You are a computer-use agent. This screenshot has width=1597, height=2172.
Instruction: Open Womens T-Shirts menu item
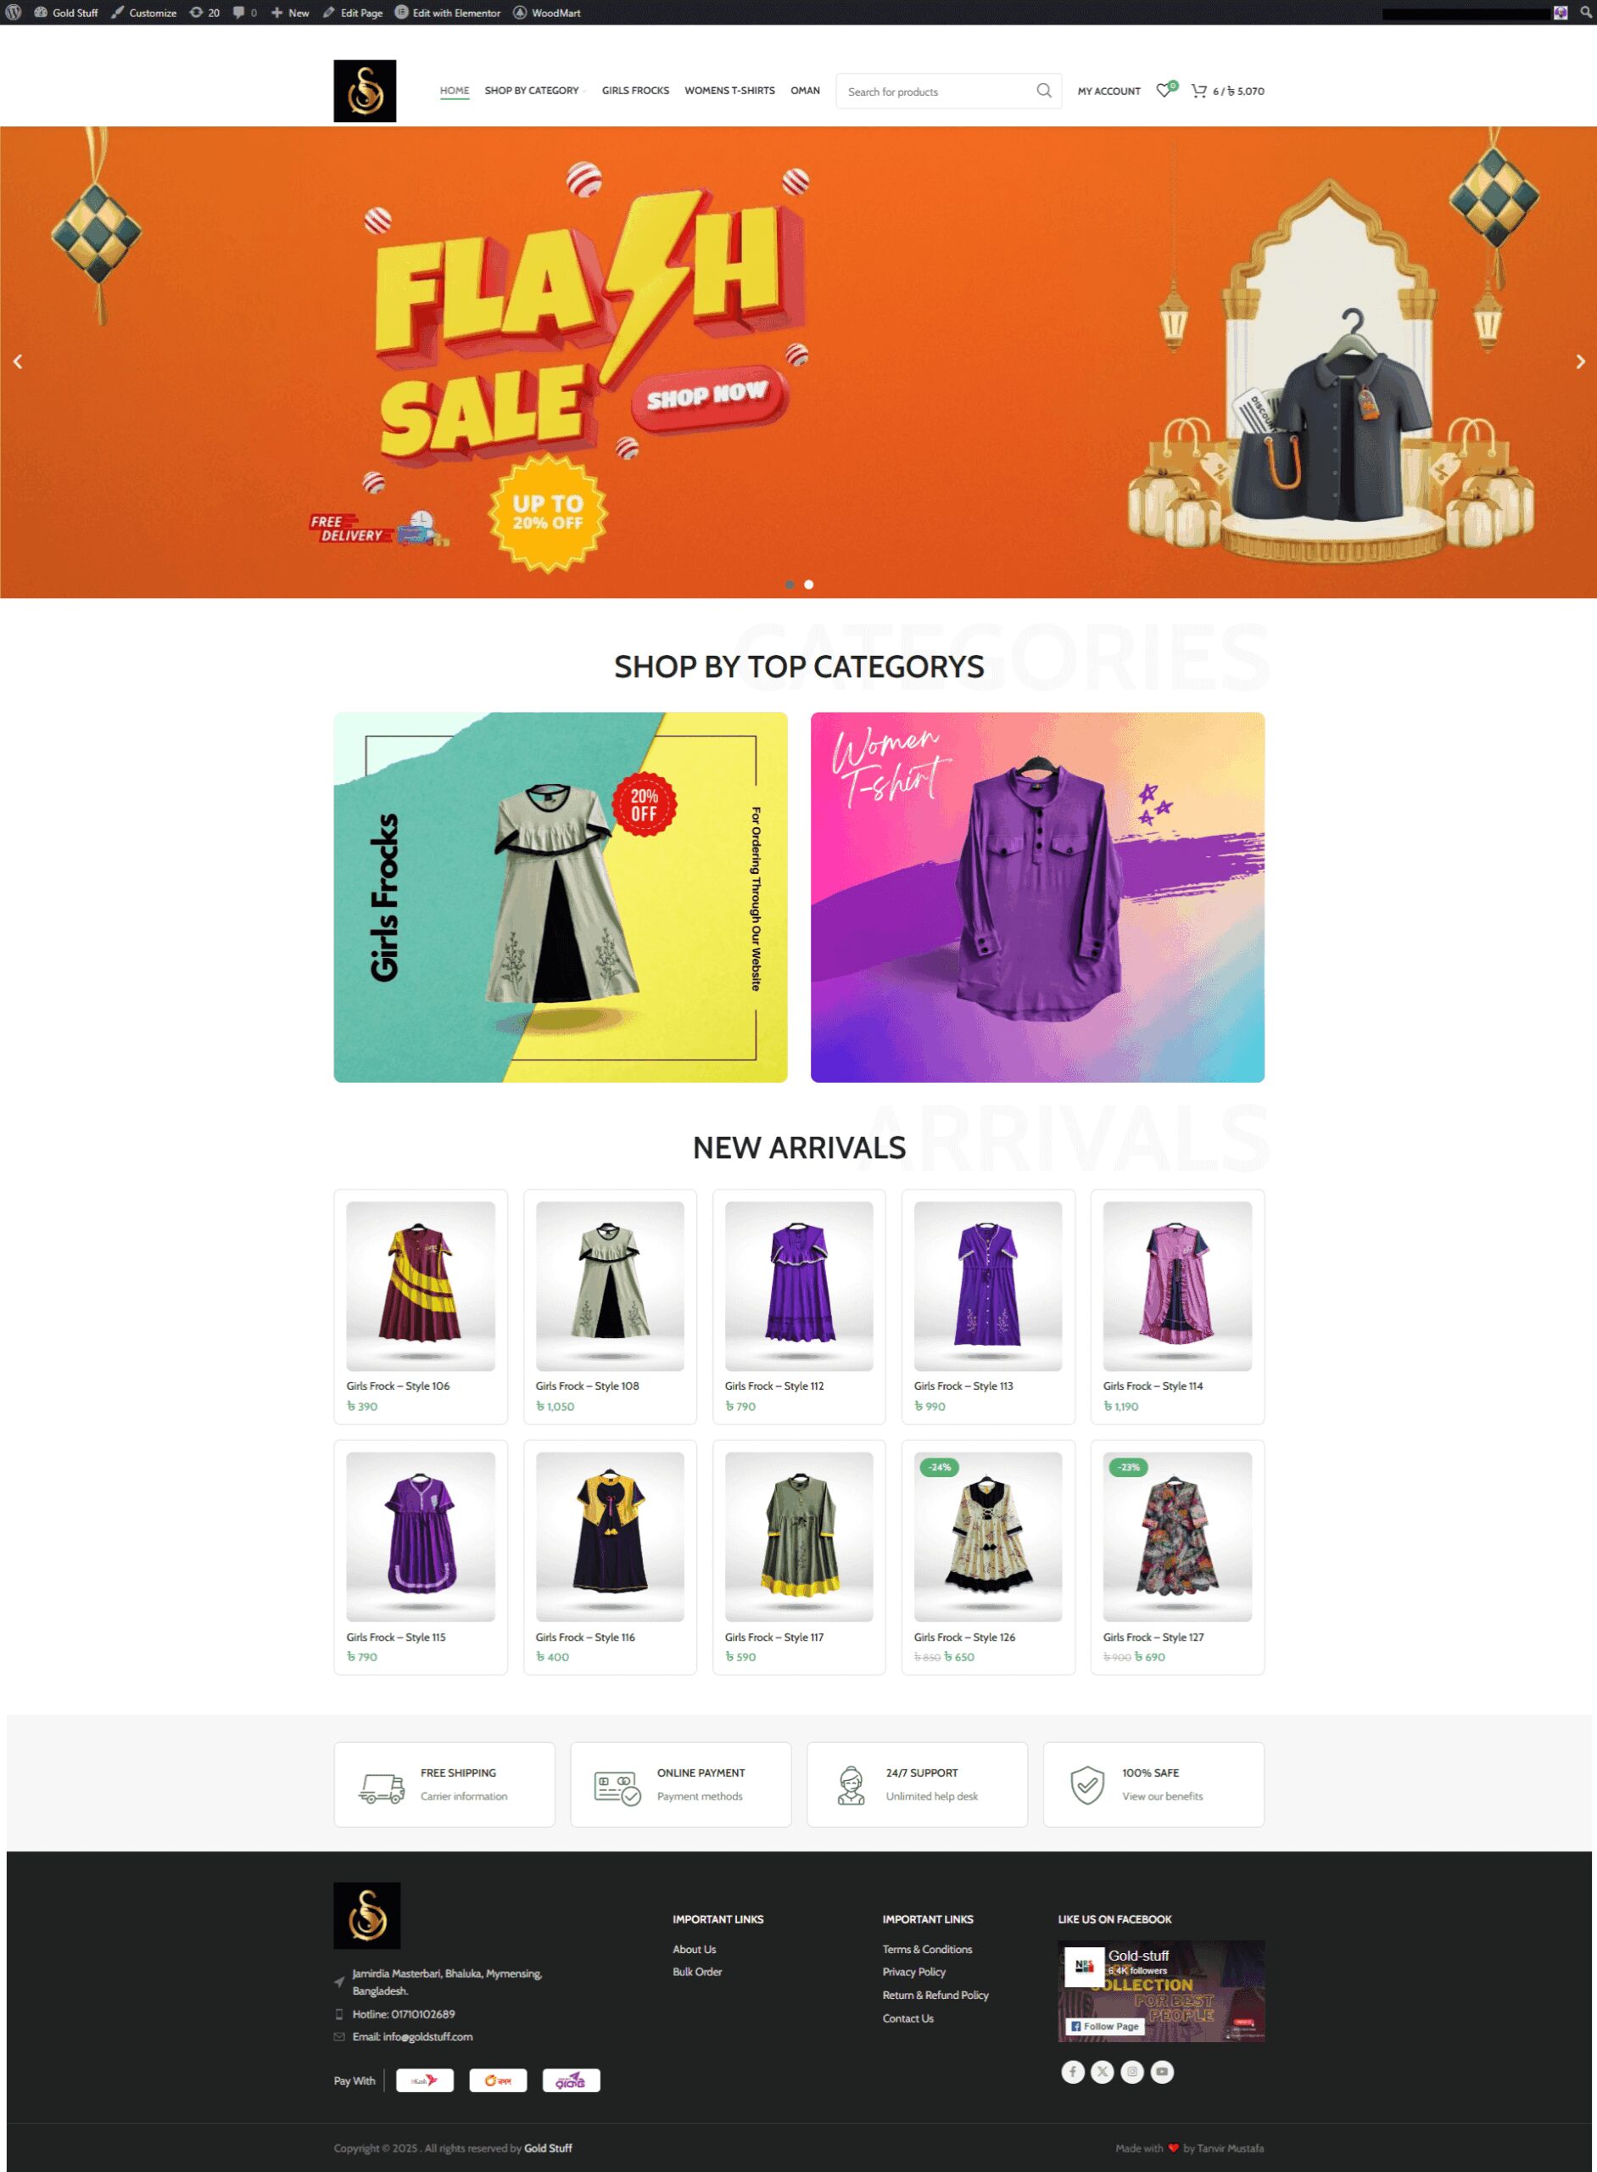[730, 90]
